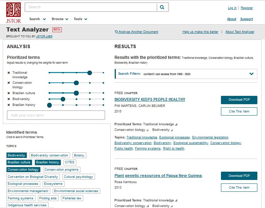
Task: Add Fisheries law topic tag
Action: tap(72, 198)
